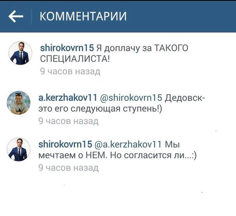This screenshot has width=236, height=216.
Task: Open shirokovrn15 username in third comment
Action: tap(65, 144)
